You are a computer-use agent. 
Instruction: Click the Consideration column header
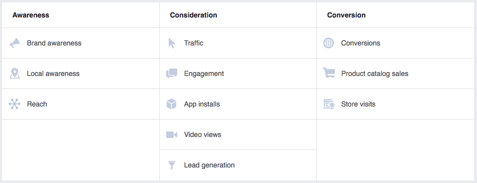coord(193,15)
